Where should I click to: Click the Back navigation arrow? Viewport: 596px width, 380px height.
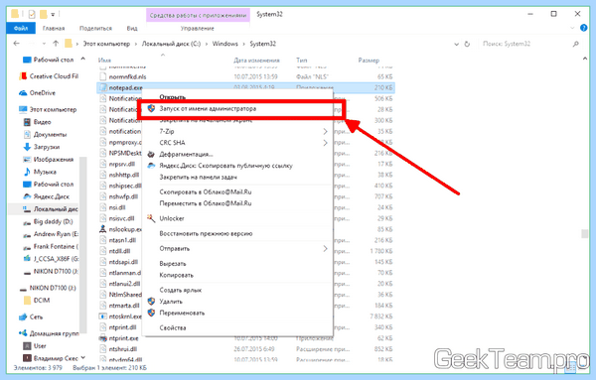pyautogui.click(x=16, y=44)
